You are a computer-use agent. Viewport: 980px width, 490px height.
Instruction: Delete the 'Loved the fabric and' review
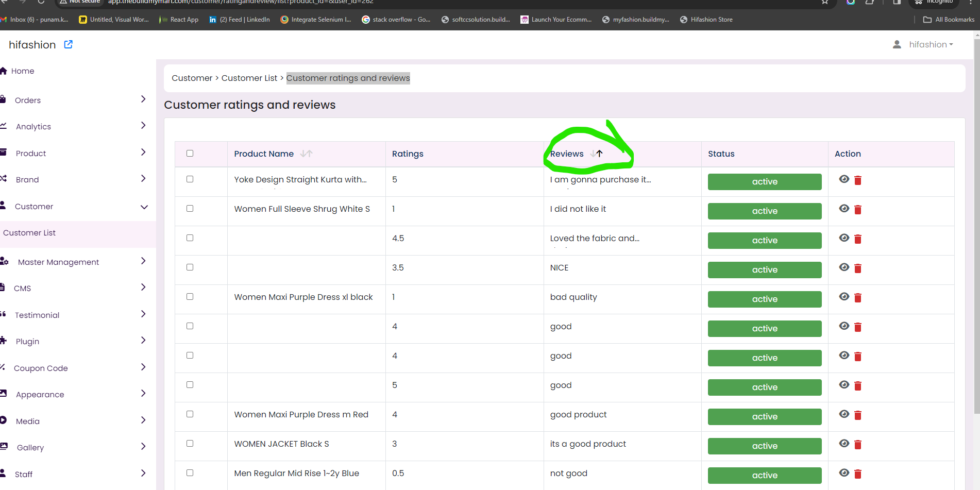point(858,239)
